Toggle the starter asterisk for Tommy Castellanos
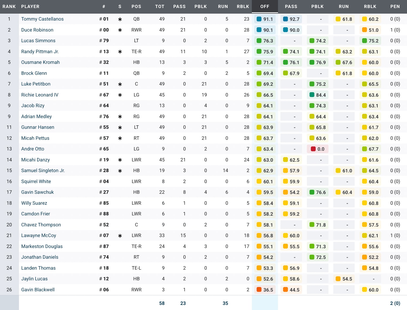 click(x=120, y=19)
